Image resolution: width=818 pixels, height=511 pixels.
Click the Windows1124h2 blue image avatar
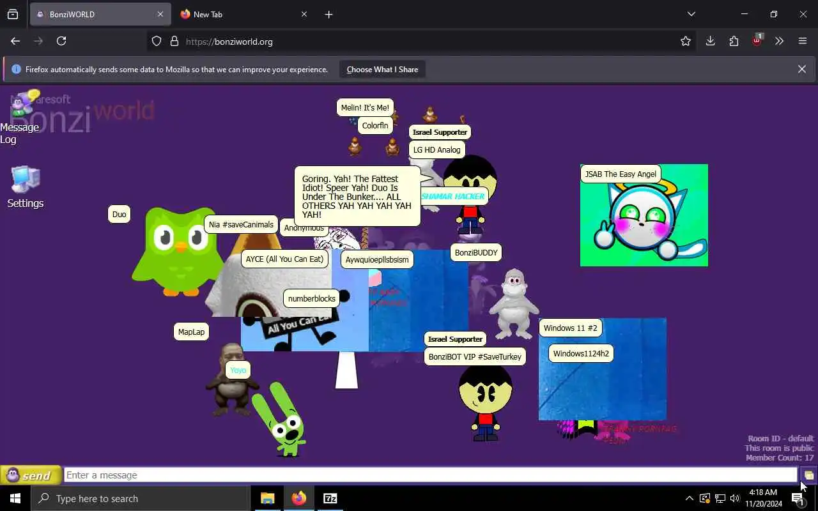tap(602, 369)
